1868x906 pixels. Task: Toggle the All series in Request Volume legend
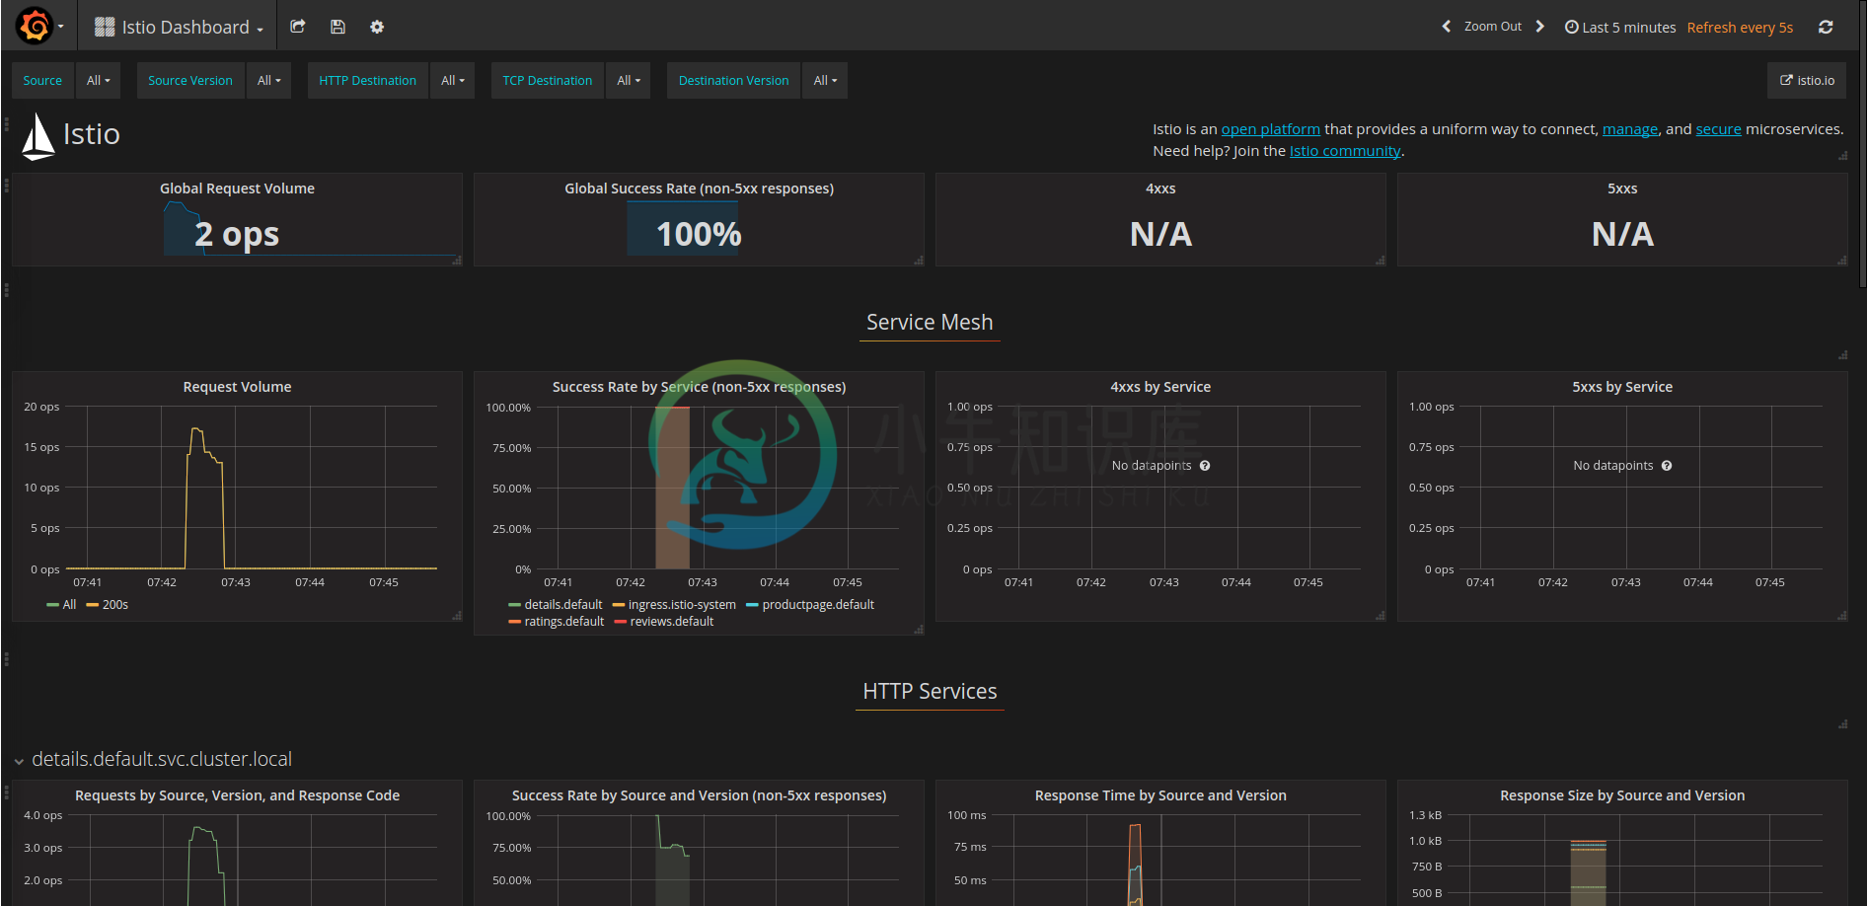coord(61,605)
